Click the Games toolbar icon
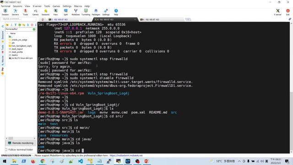Image resolution: width=293 pixels, height=165 pixels. (35, 12)
